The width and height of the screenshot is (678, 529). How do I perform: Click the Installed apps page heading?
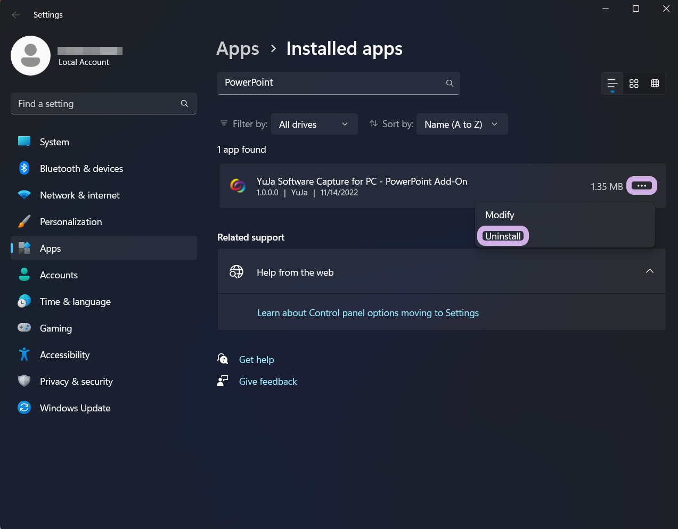click(x=344, y=49)
